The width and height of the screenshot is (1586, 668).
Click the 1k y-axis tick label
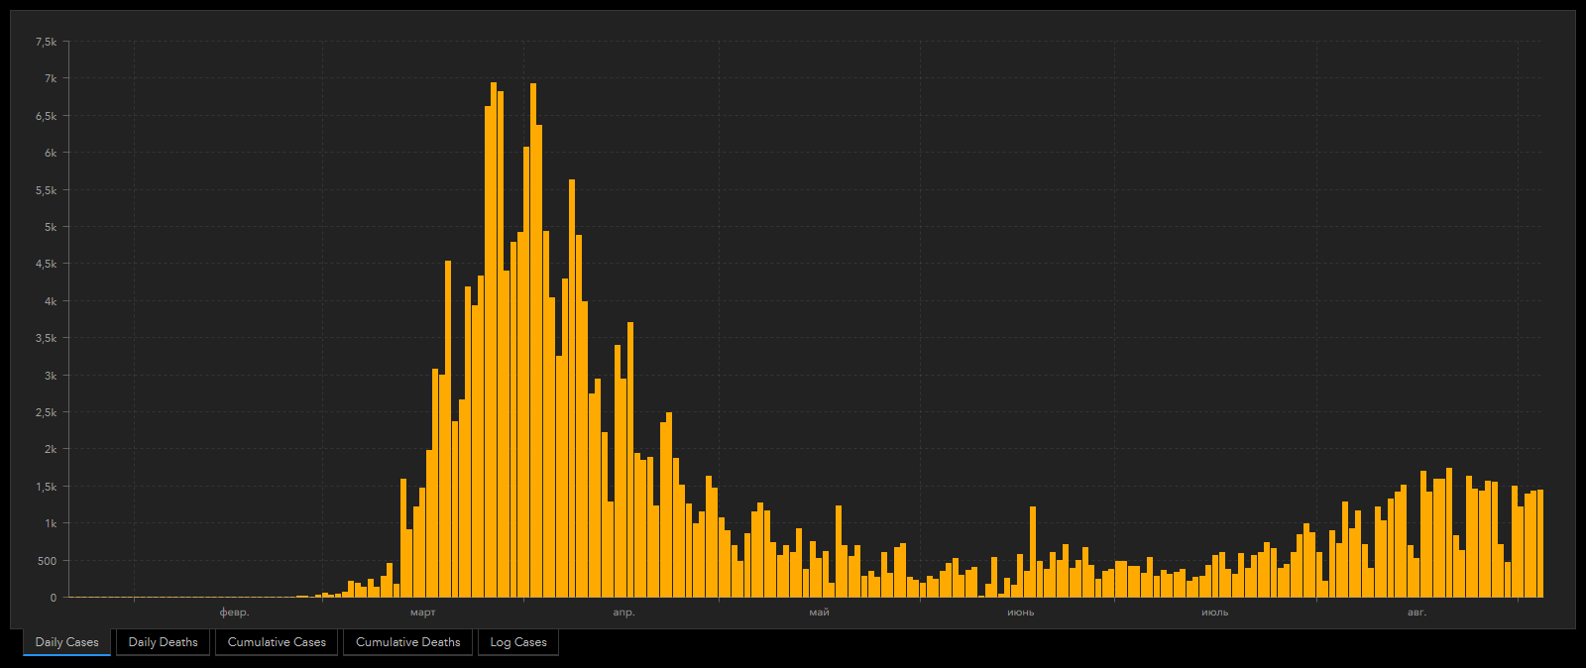tap(51, 523)
